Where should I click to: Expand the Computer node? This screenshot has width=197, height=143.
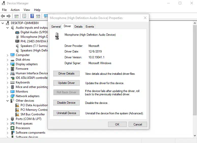tap(8, 55)
